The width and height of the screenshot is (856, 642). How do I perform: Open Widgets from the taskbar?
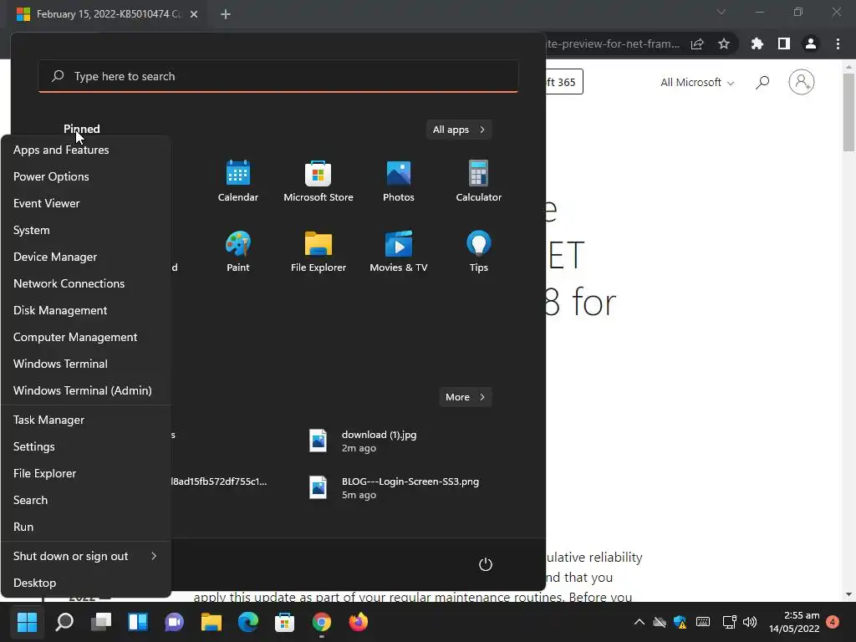(138, 622)
